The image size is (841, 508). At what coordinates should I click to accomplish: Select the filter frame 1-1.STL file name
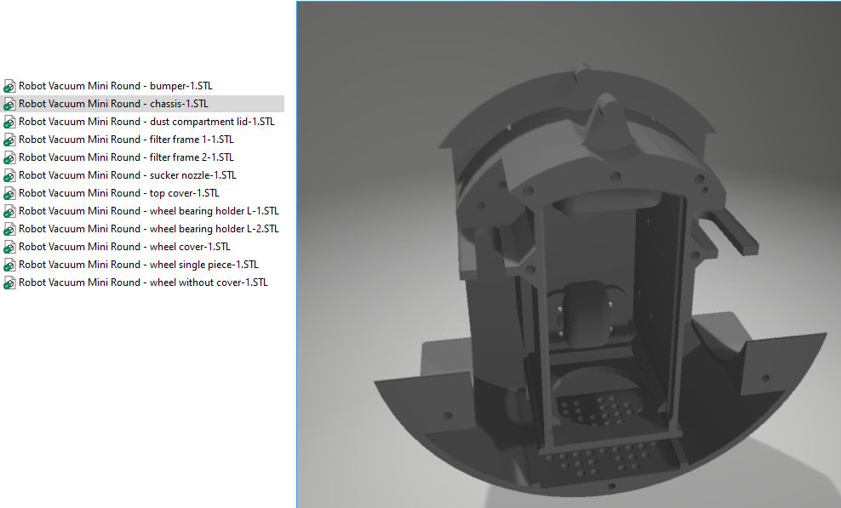tap(126, 140)
